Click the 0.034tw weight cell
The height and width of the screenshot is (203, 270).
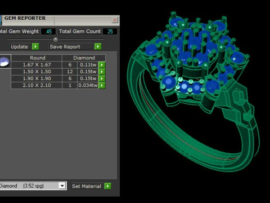[88, 85]
